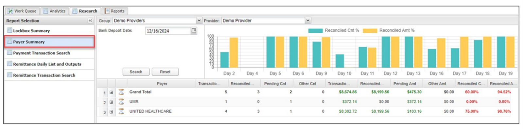Open the Provider dropdown arrow
Screen dimensions: 523x129
coord(308,20)
